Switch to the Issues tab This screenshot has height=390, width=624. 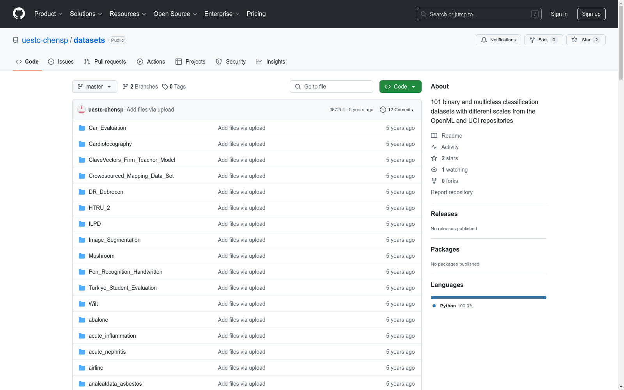pyautogui.click(x=61, y=62)
